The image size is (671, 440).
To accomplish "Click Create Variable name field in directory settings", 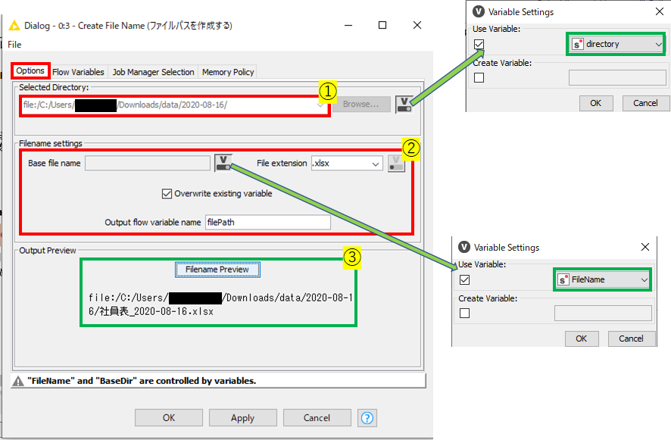I will point(617,77).
